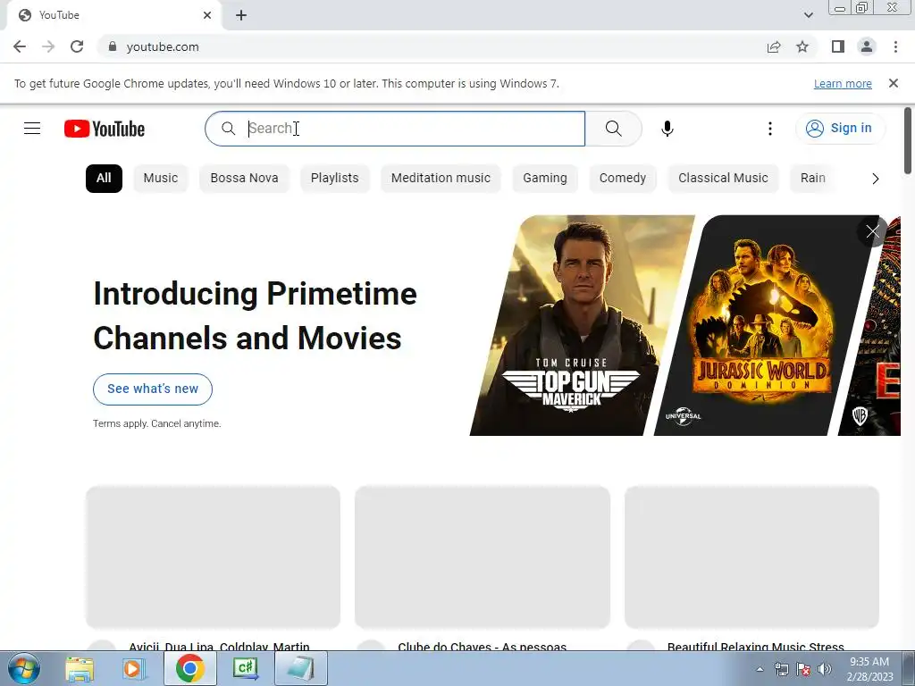Image resolution: width=915 pixels, height=686 pixels.
Task: Open network tray icon
Action: 781,669
